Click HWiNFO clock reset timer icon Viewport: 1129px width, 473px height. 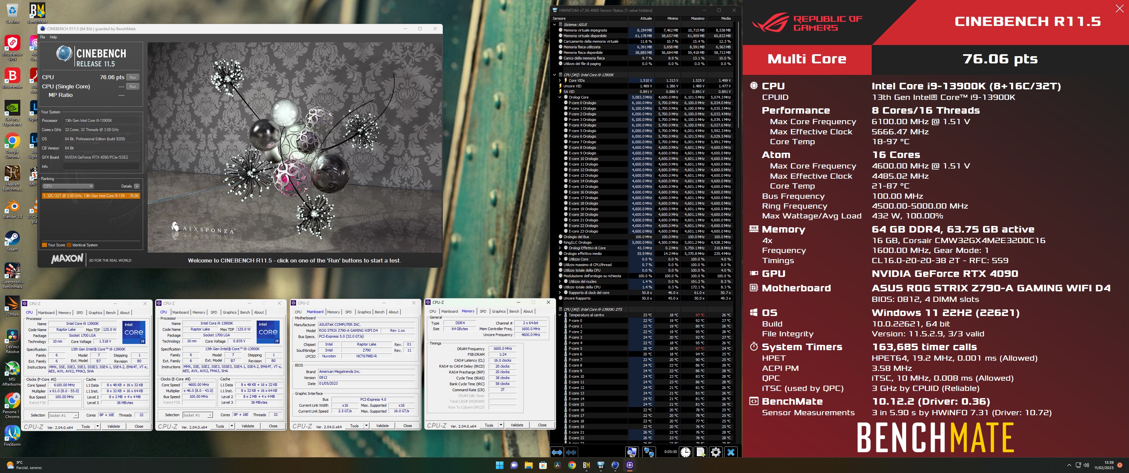[686, 452]
